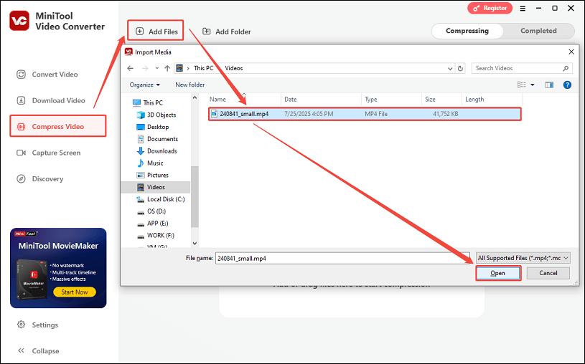The image size is (585, 364).
Task: Open Settings in the sidebar
Action: [37, 325]
